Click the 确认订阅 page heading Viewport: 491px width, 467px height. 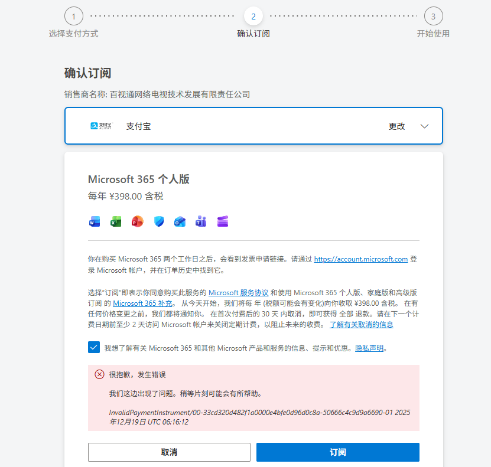click(x=87, y=73)
